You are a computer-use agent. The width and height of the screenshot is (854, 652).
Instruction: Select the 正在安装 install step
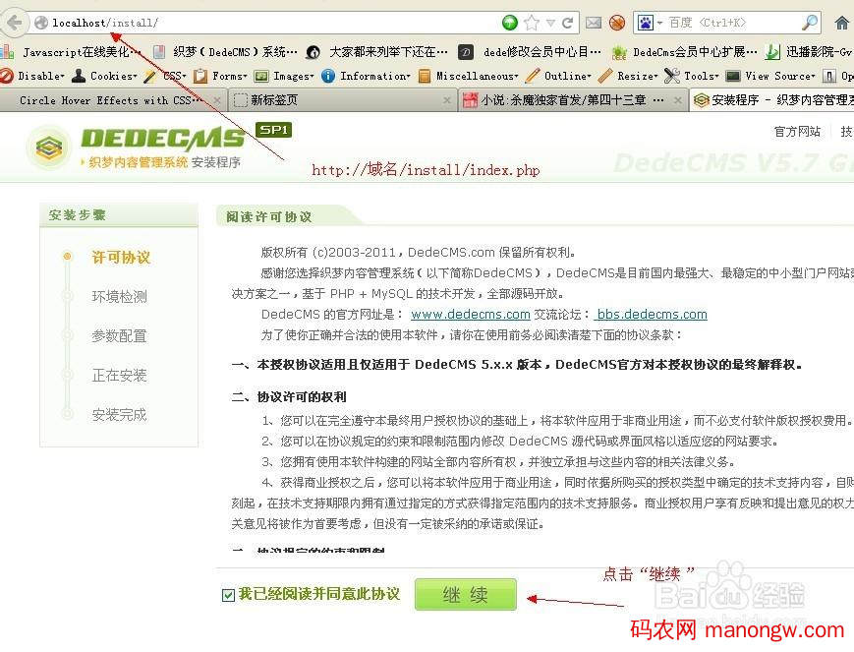[x=119, y=375]
